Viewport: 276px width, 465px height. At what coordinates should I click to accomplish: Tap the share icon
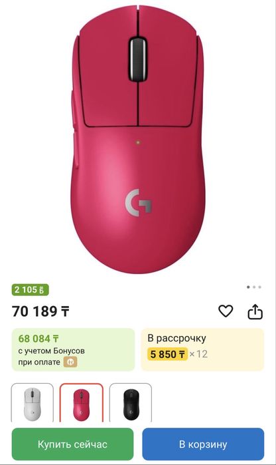tap(255, 311)
